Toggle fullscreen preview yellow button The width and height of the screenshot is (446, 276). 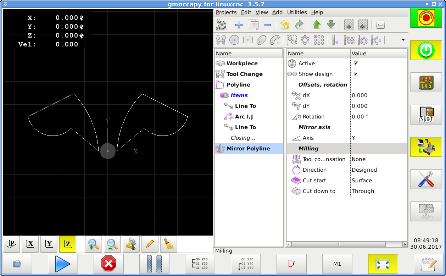(383, 264)
